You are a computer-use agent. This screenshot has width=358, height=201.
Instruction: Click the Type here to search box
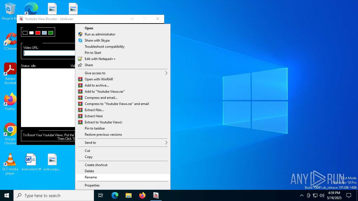pyautogui.click(x=54, y=195)
